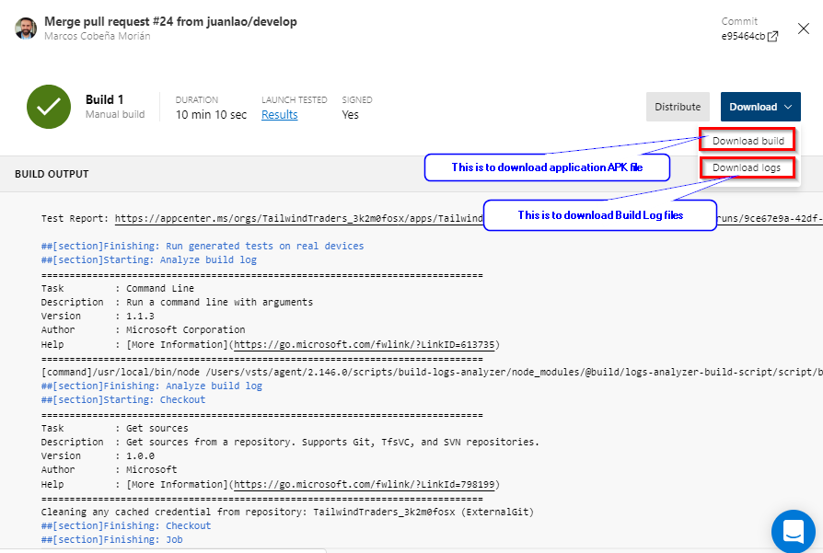This screenshot has width=823, height=553.
Task: Click 'Author : Microsoft Corporation' line
Action: pos(144,329)
